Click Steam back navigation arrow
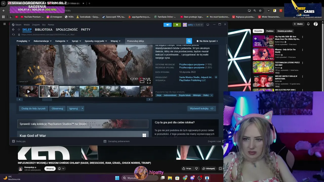Image resolution: width=324 pixels, height=182 pixels. pyautogui.click(x=13, y=30)
